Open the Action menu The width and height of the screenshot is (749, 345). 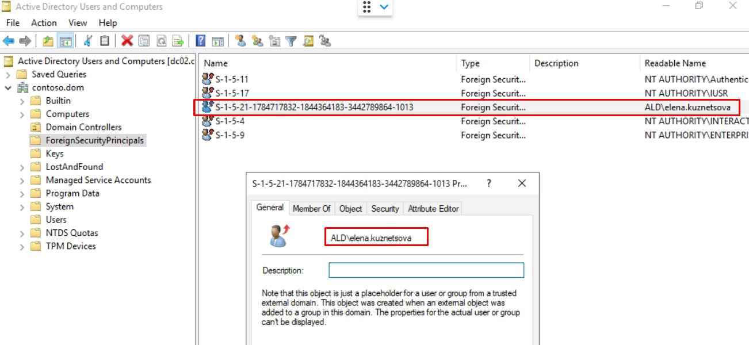click(44, 23)
